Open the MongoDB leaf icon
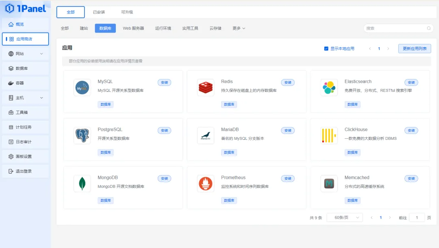439x248 pixels. click(x=83, y=184)
